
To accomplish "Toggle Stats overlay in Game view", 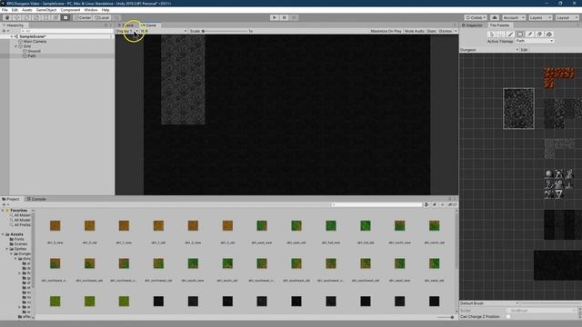I will pos(431,31).
